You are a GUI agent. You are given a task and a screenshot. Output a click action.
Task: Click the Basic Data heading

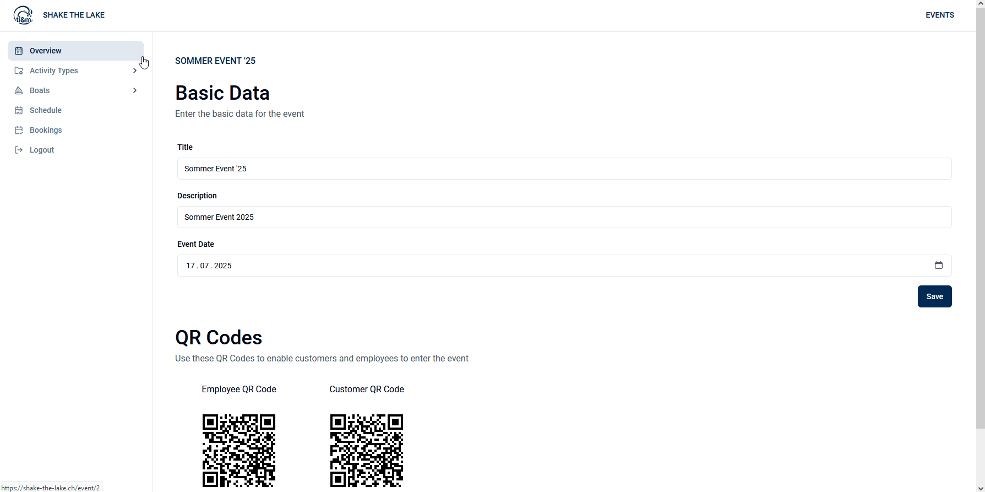(222, 93)
